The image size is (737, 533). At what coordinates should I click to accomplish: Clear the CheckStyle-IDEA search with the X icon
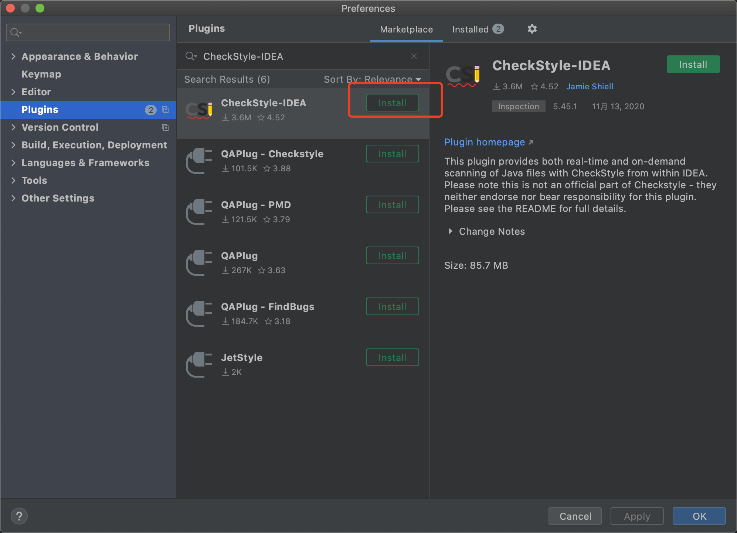414,56
